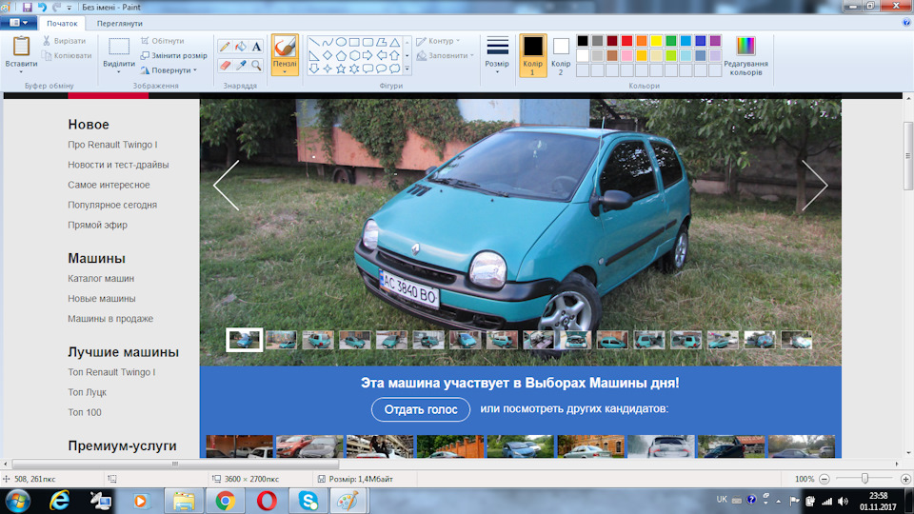Viewport: 914px width, 514px height.
Task: Click the 'Отдать голос' vote button
Action: [x=420, y=409]
